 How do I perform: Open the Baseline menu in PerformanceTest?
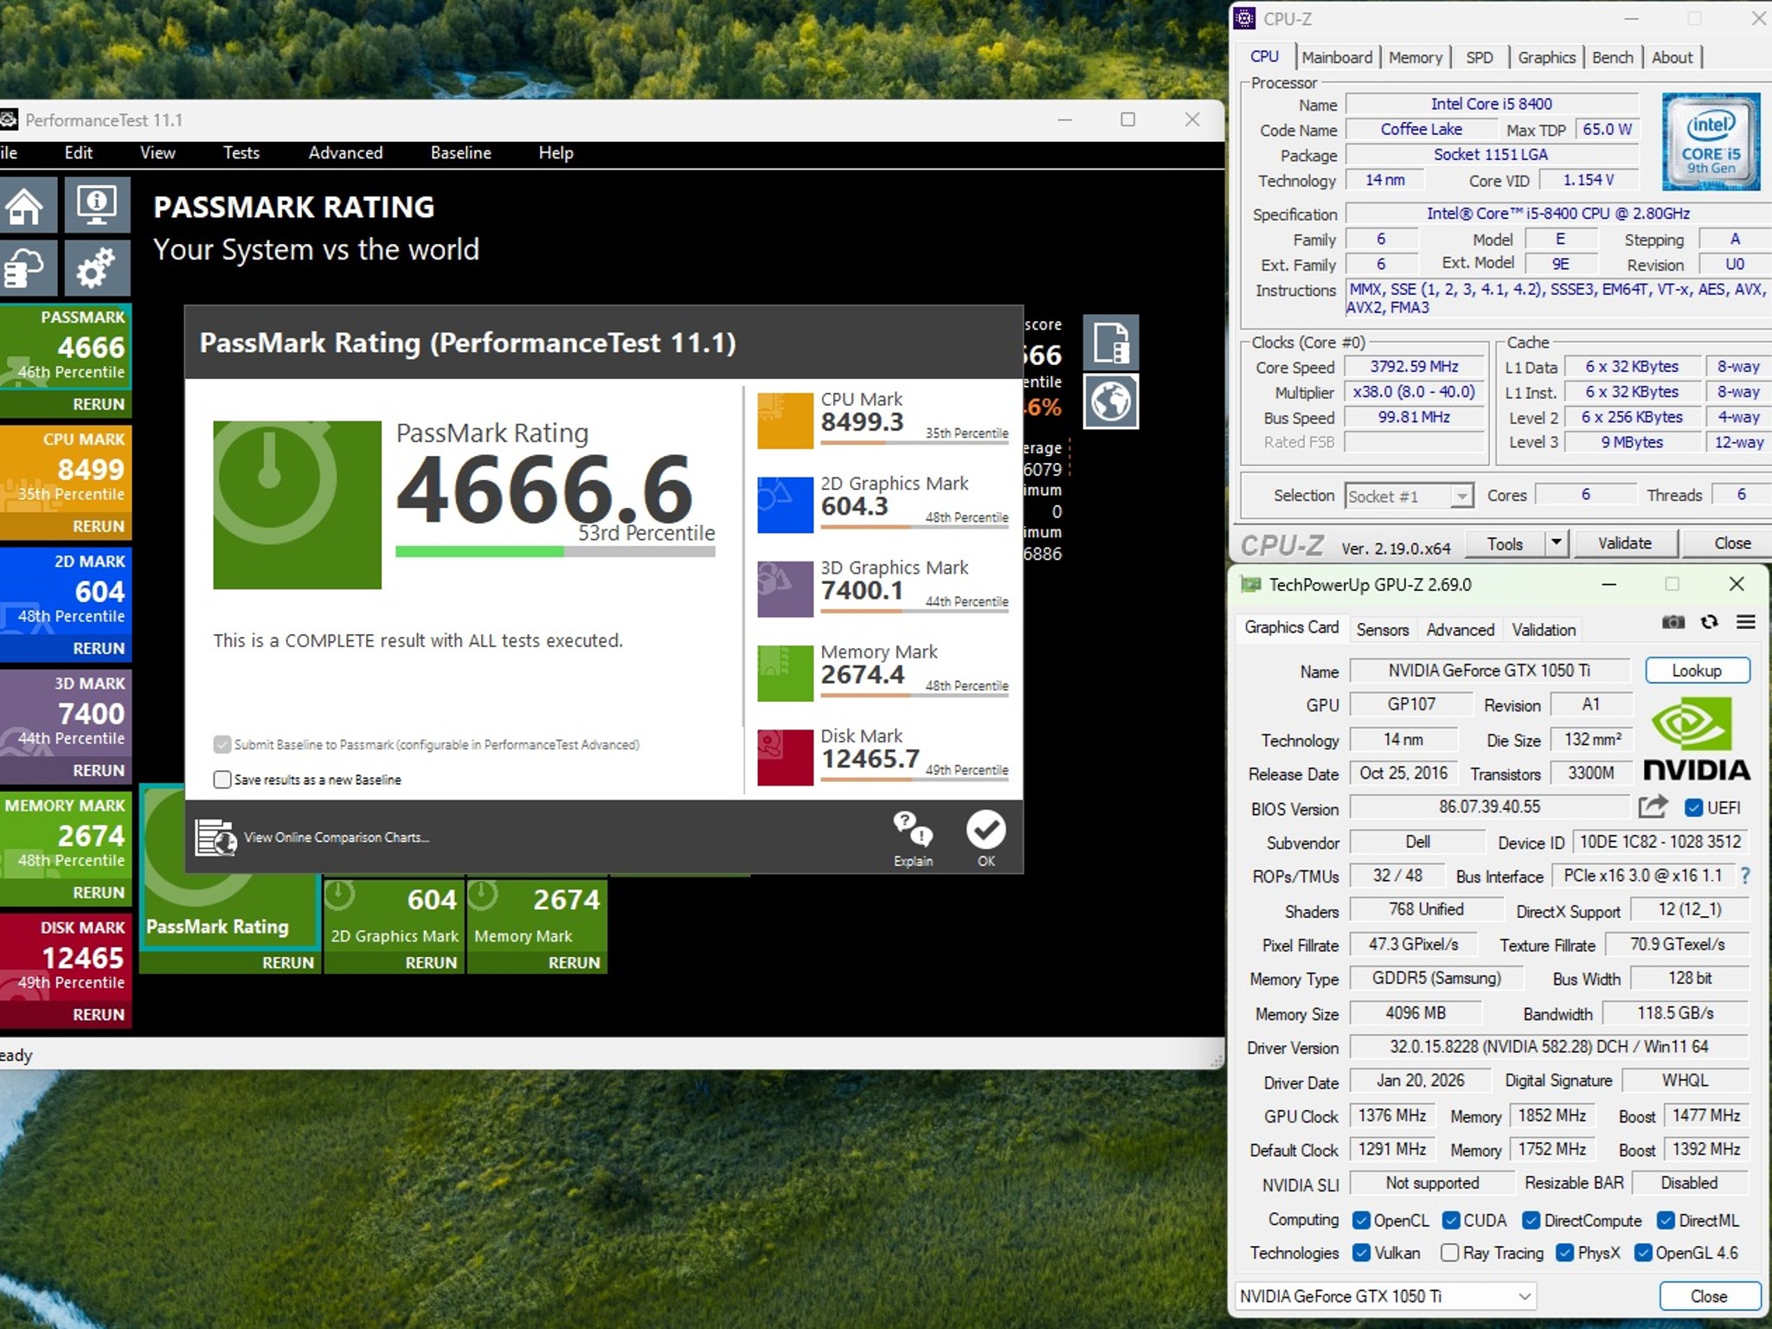click(460, 153)
